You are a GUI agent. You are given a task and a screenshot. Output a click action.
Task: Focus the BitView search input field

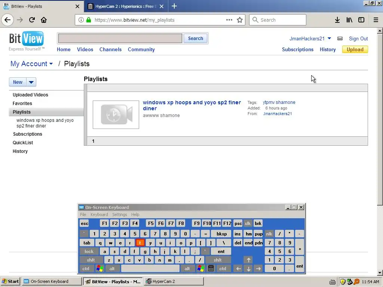coord(120,38)
